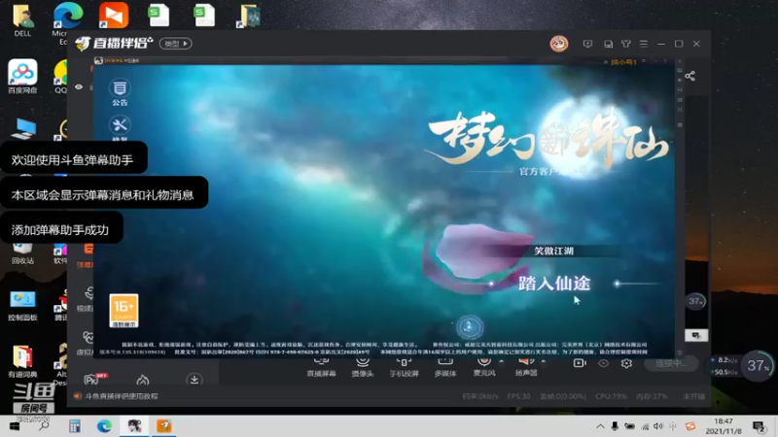The image size is (778, 437).
Task: Click the skin shirt icon in title bar
Action: click(625, 44)
